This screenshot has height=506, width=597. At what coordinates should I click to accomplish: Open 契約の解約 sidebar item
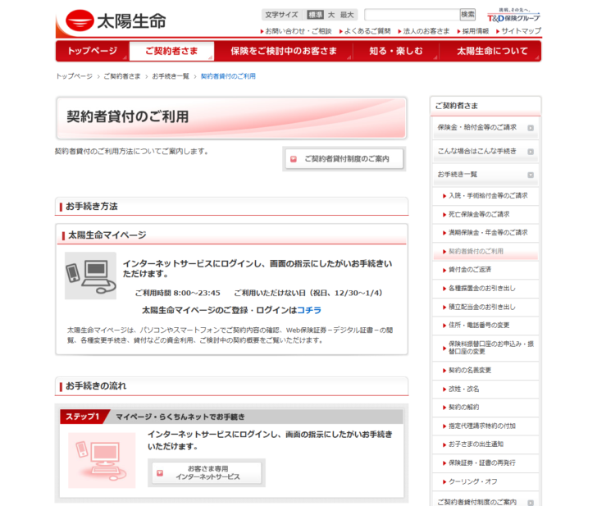pyautogui.click(x=485, y=408)
